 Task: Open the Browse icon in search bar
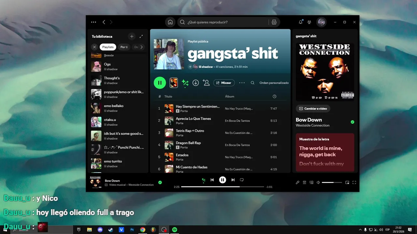pos(274,22)
